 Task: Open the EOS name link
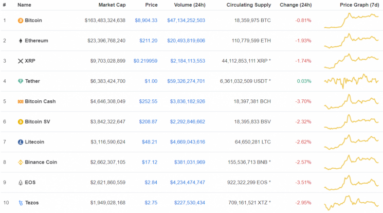pos(30,183)
